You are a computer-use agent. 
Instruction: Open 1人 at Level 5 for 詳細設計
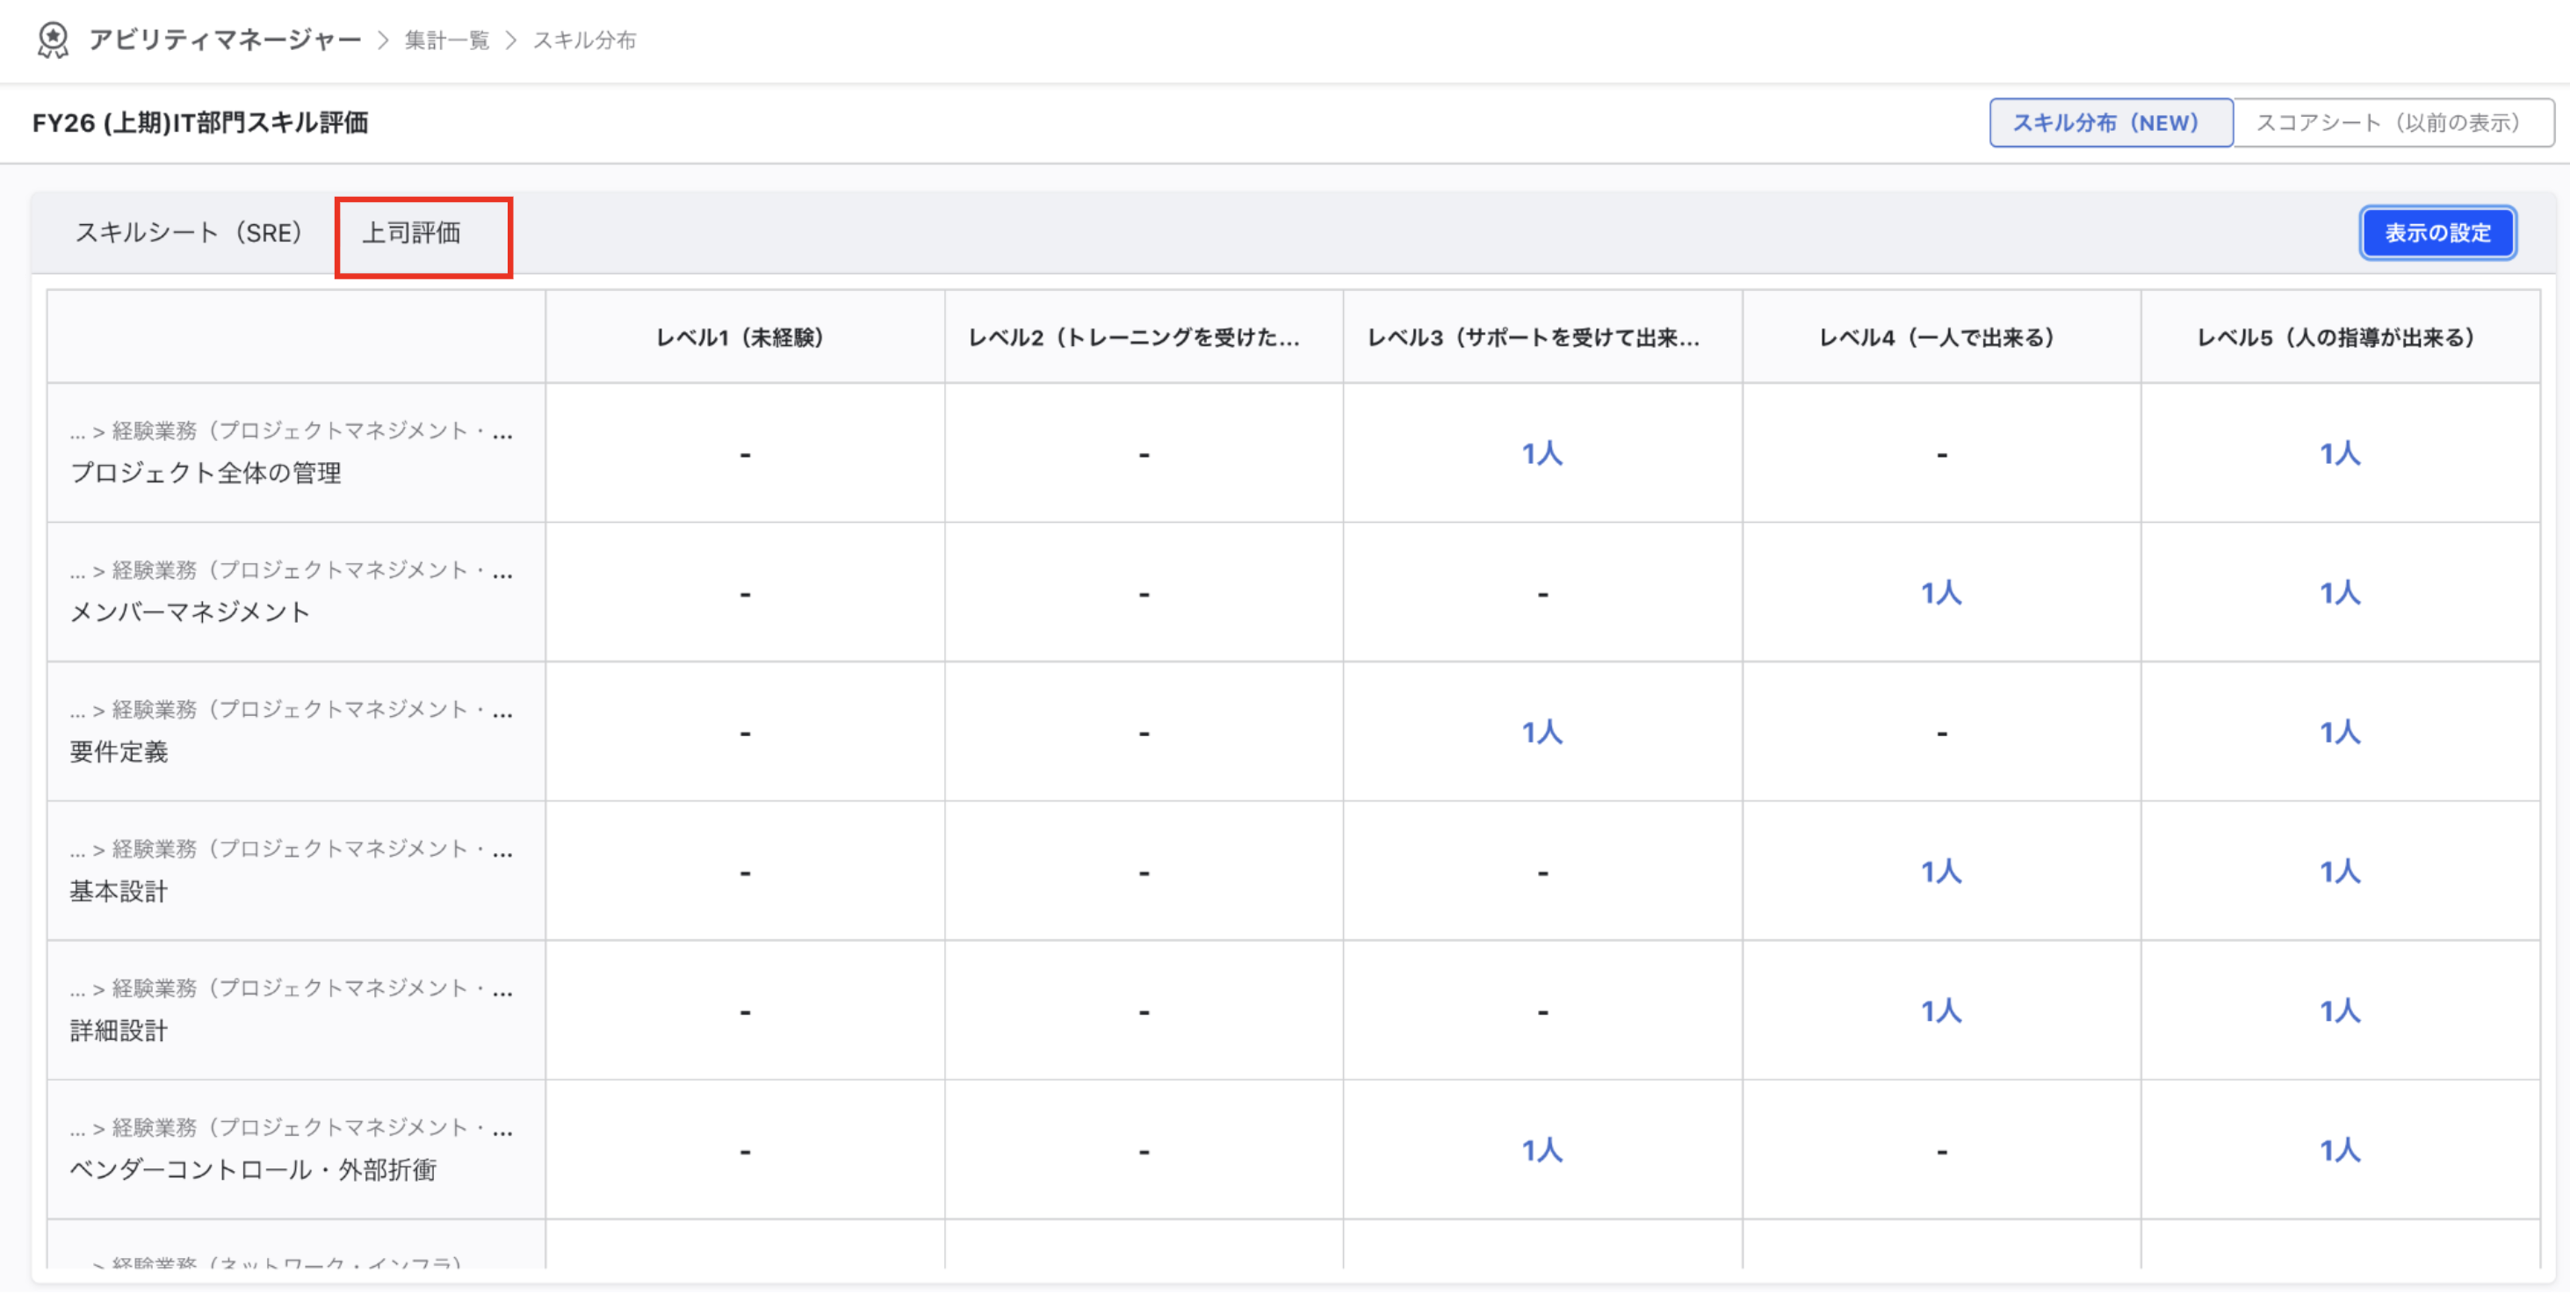click(2341, 1013)
